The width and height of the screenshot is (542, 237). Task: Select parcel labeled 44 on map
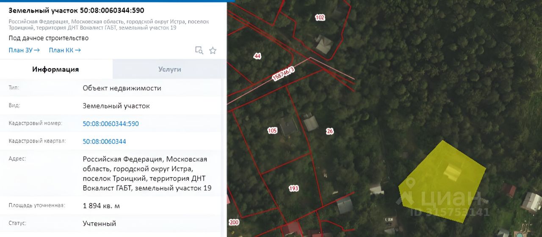pyautogui.click(x=257, y=56)
